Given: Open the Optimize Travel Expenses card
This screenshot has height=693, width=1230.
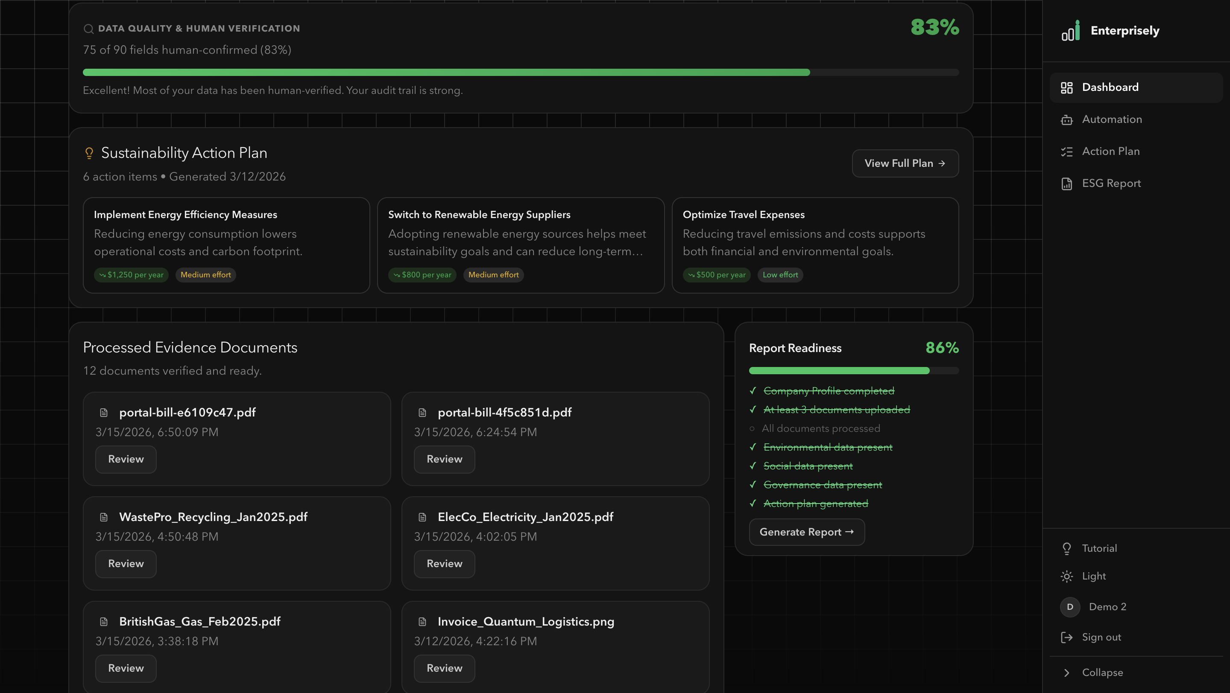Looking at the screenshot, I should point(814,245).
